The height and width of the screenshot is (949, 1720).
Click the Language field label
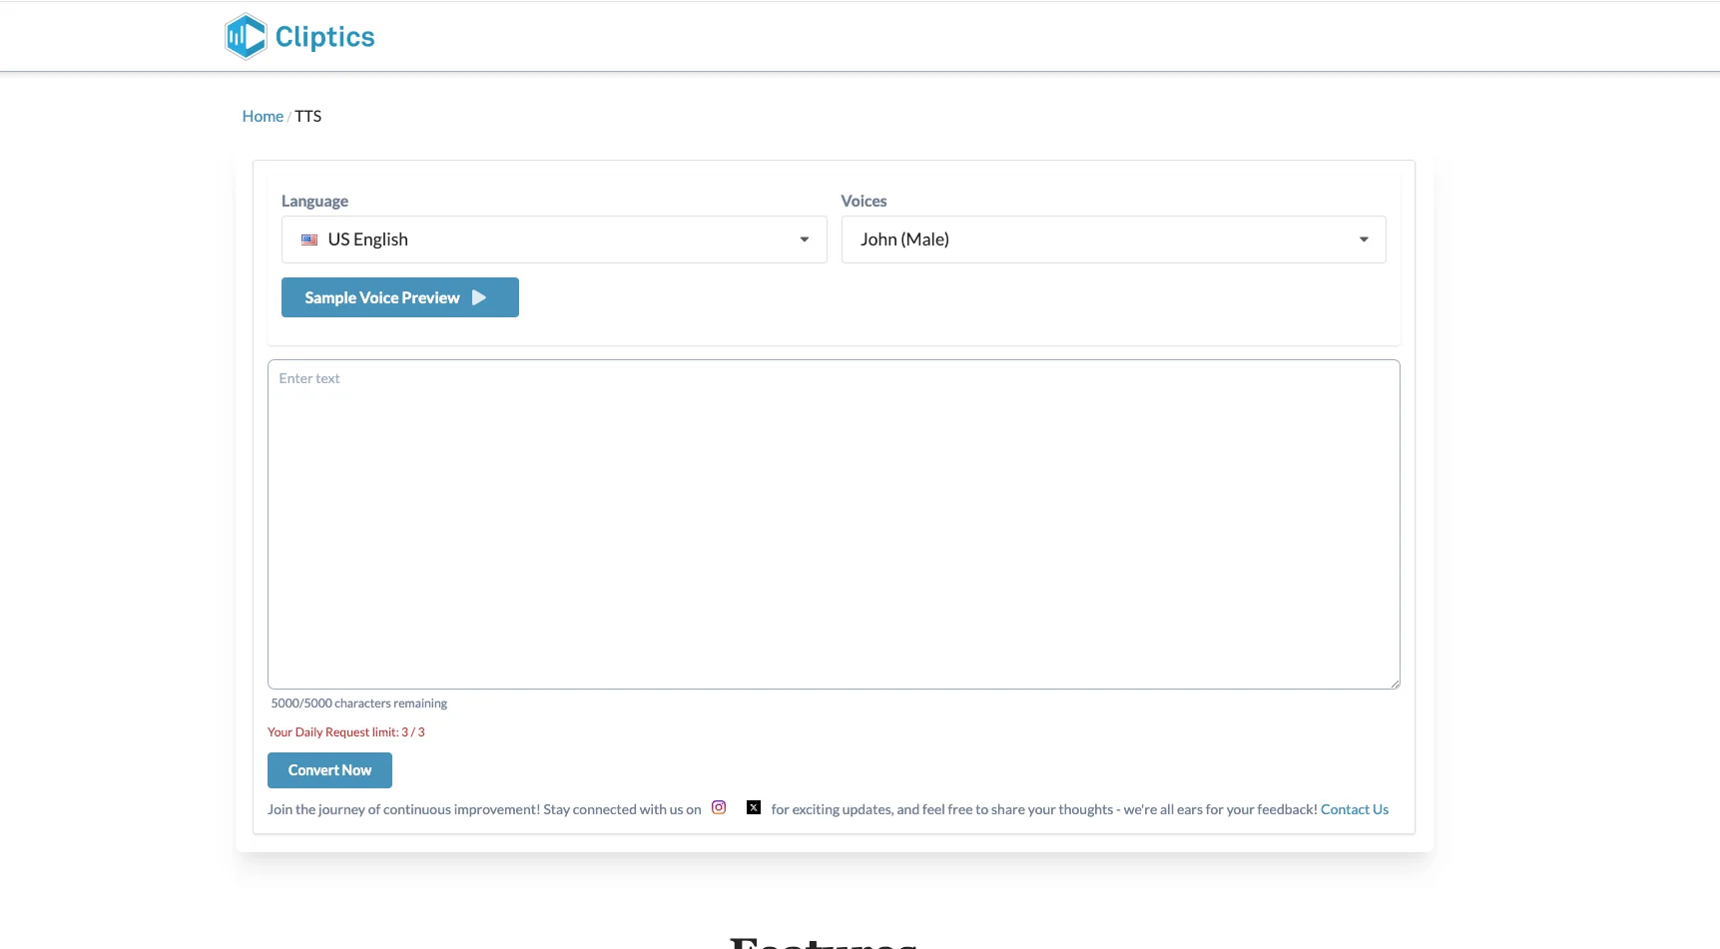pos(314,201)
